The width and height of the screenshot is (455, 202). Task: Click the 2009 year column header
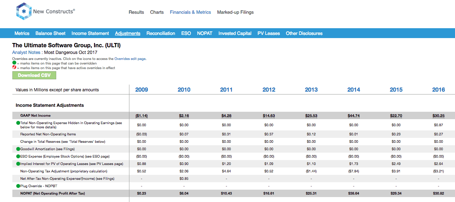(x=141, y=90)
